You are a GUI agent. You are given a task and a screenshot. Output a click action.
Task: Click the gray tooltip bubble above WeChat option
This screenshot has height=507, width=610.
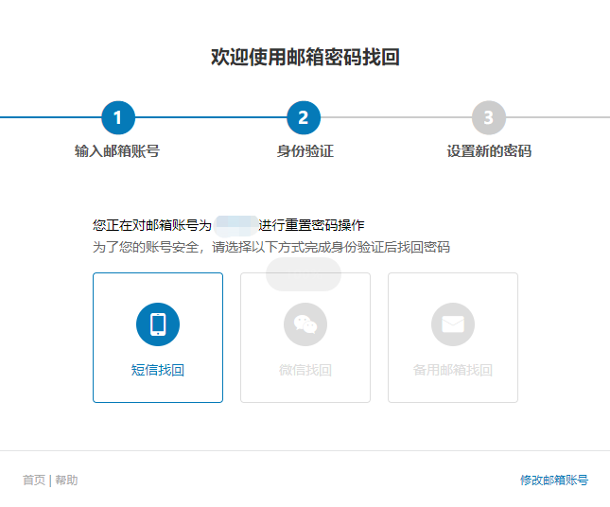pos(304,274)
